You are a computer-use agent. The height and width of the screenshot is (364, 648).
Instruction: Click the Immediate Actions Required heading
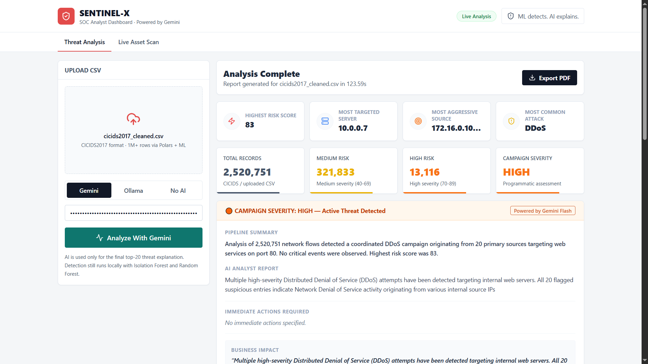[x=267, y=312]
